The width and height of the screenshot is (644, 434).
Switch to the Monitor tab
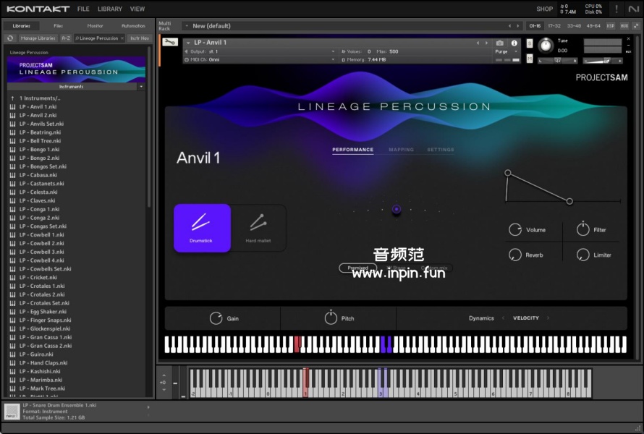tap(95, 26)
